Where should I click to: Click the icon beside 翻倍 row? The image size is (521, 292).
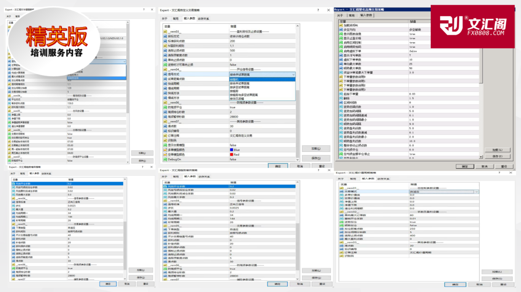click(341, 98)
